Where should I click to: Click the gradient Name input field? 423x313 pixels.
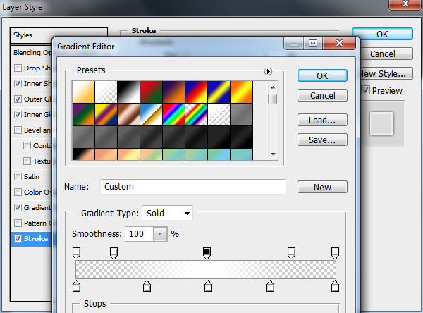point(193,187)
